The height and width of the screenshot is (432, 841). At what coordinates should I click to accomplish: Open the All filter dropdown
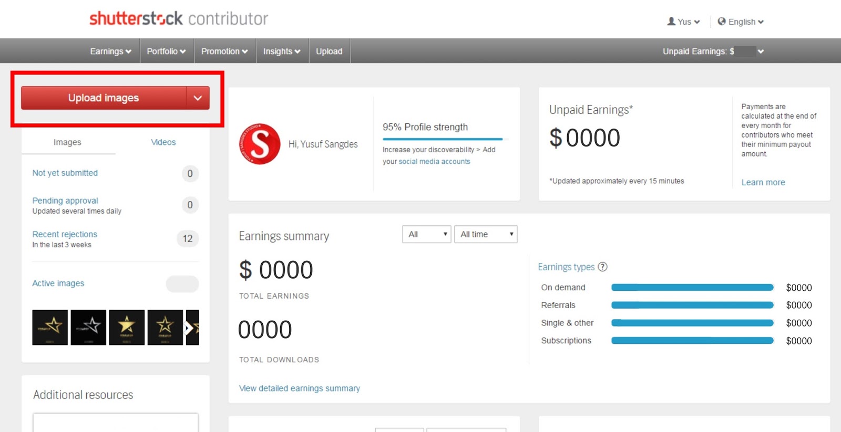426,234
